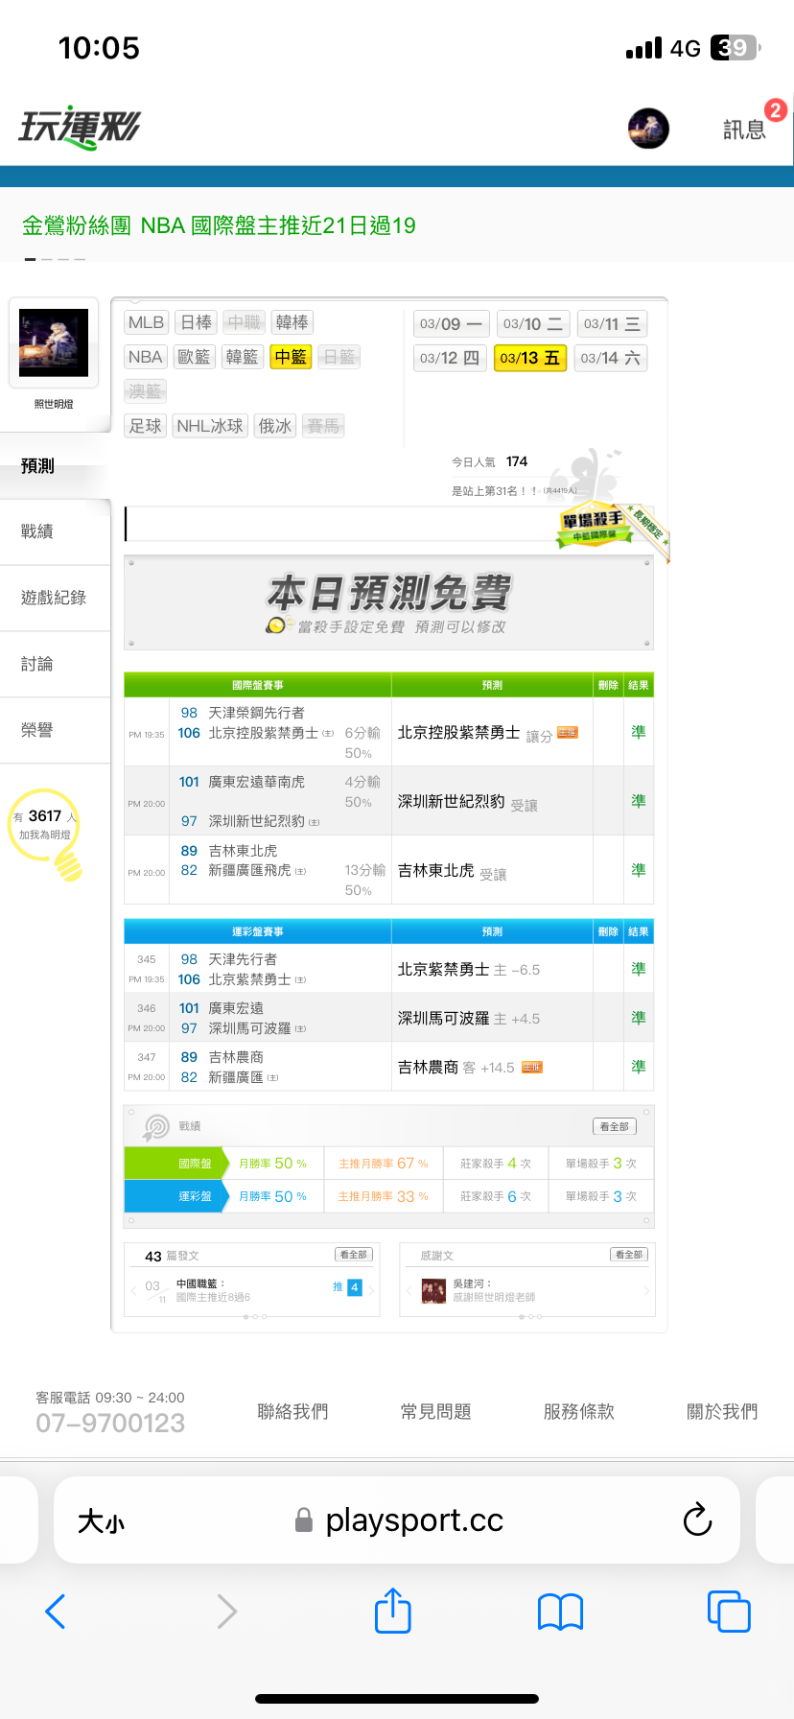Select the 日棒 league tab
Image resolution: width=794 pixels, height=1719 pixels.
(197, 322)
